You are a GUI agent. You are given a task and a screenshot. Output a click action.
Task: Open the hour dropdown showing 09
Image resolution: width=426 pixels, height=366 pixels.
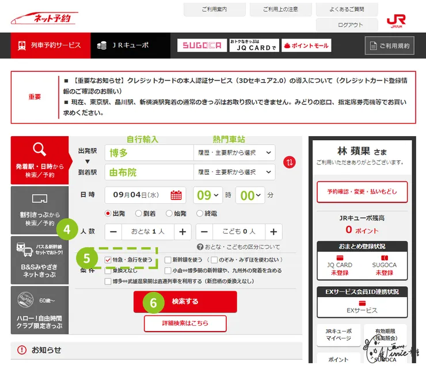208,195
